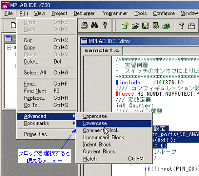Choose Go To... in Edit menu

tap(46, 105)
